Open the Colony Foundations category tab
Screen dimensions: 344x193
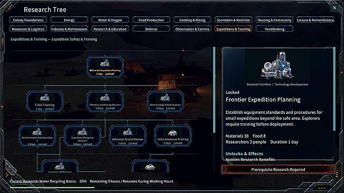click(28, 20)
